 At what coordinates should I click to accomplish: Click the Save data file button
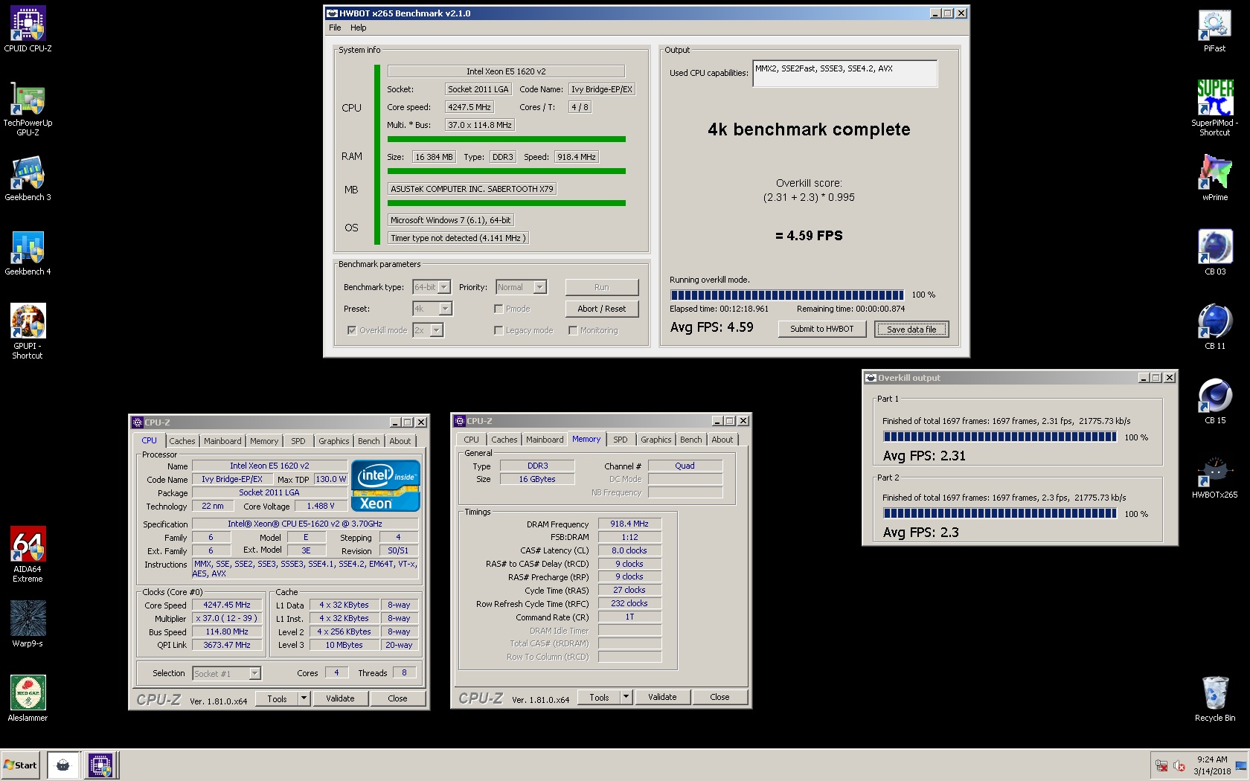pos(911,330)
